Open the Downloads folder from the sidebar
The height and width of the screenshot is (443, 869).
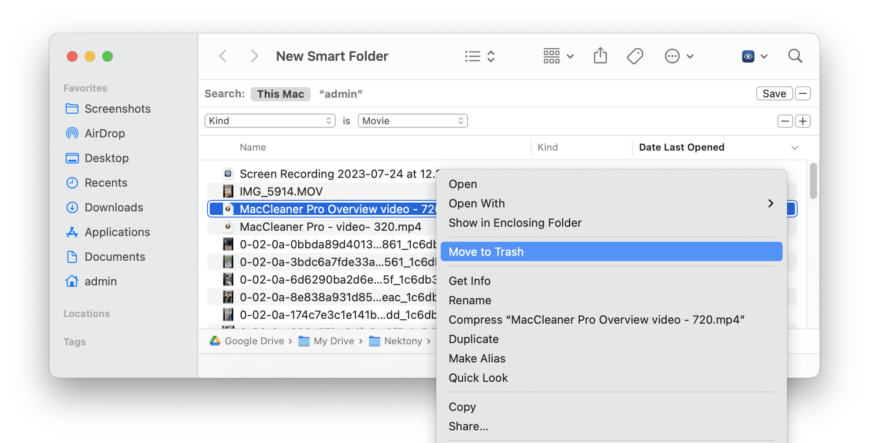[113, 207]
